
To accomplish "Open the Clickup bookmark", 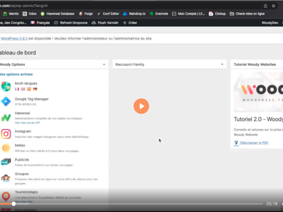I will click(x=218, y=14).
